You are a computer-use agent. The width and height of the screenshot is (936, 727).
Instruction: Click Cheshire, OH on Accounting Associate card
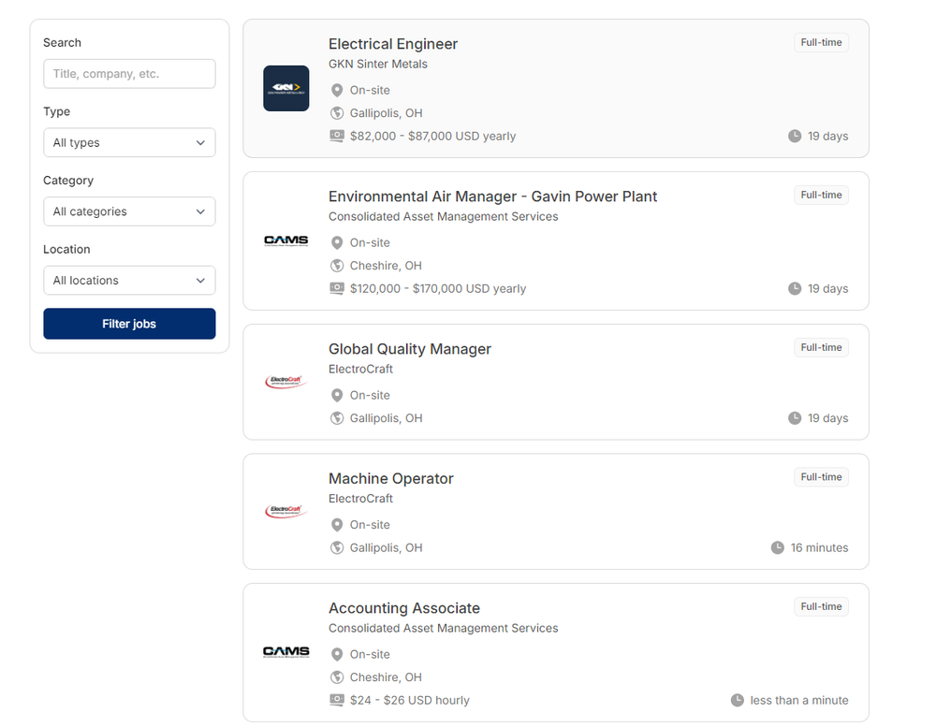386,677
